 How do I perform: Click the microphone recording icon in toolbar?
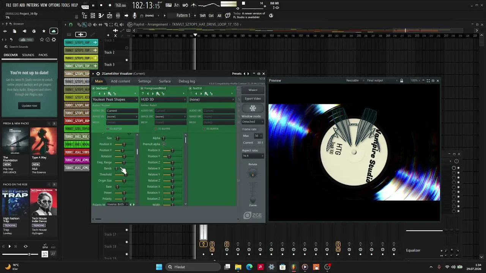click(134, 16)
